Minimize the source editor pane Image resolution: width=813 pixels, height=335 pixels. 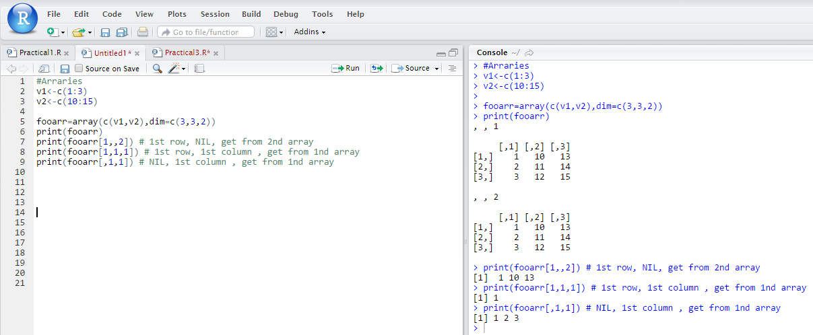441,53
